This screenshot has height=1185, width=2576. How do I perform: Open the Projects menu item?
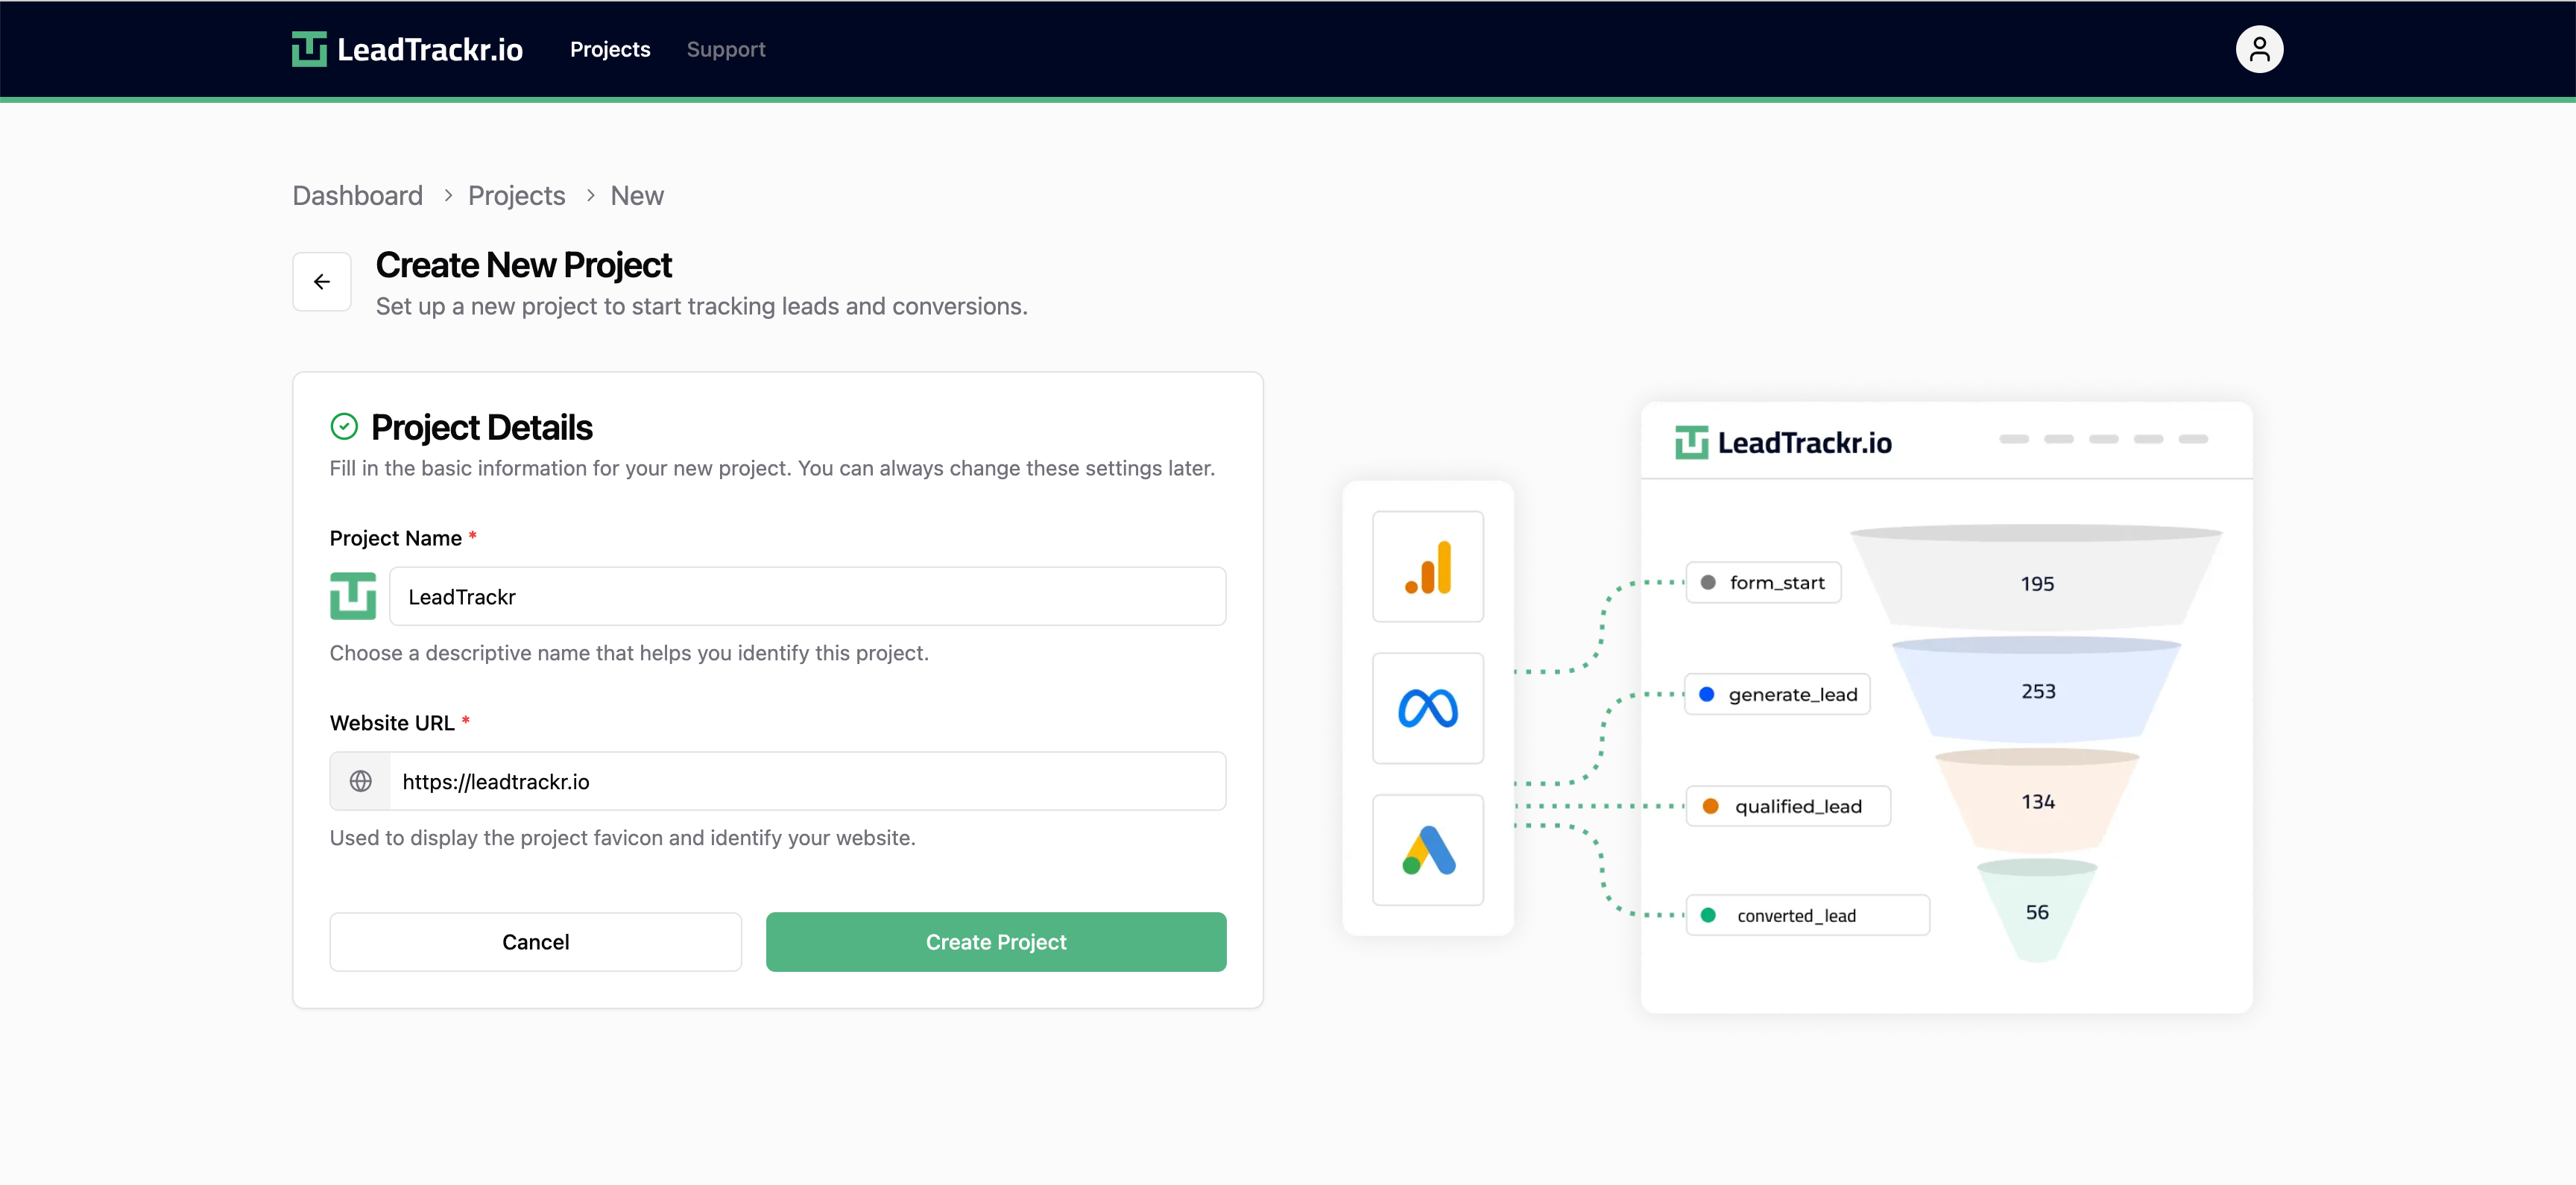click(609, 48)
